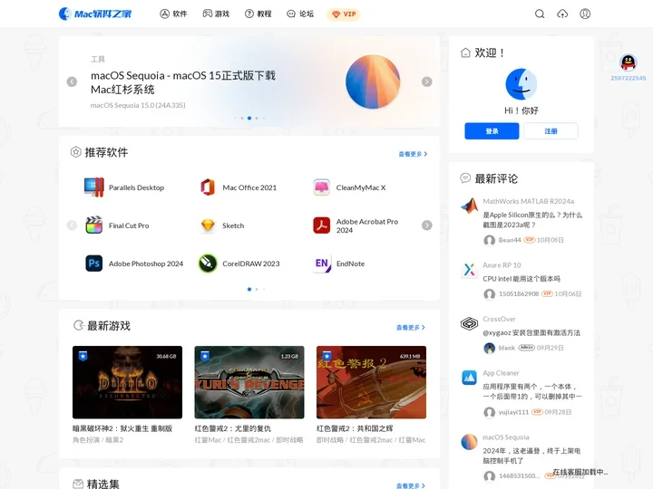
Task: Click 查看更多 next to 精选集
Action: [411, 485]
